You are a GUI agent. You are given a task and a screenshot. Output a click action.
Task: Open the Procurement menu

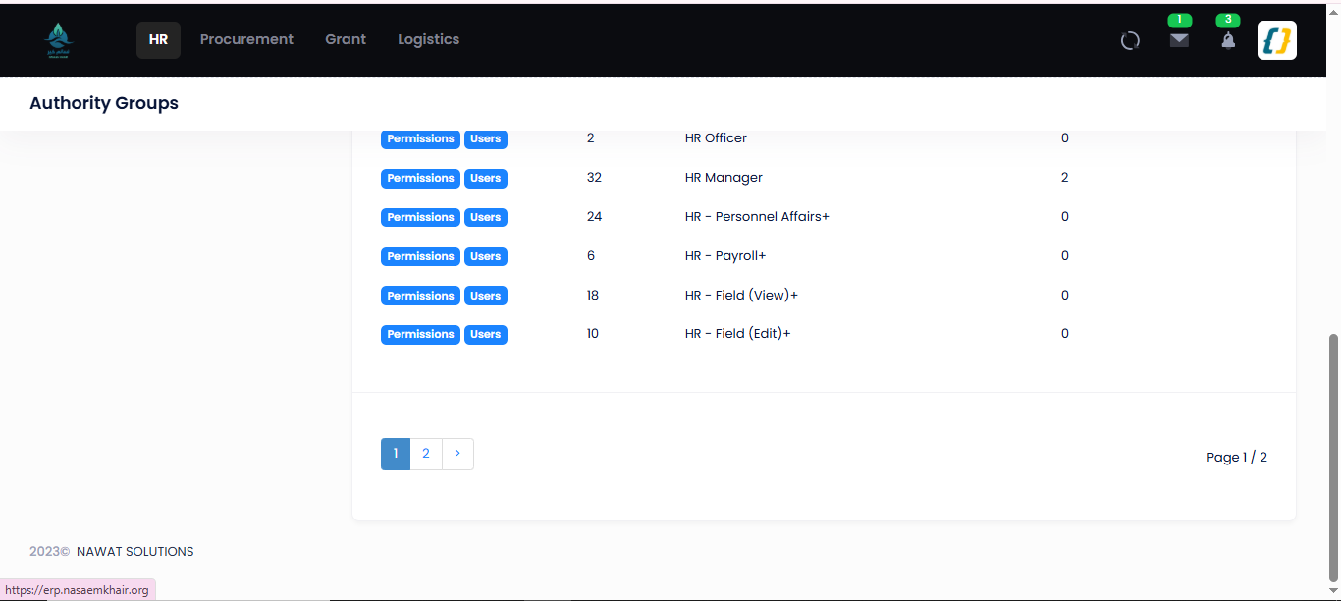(246, 40)
